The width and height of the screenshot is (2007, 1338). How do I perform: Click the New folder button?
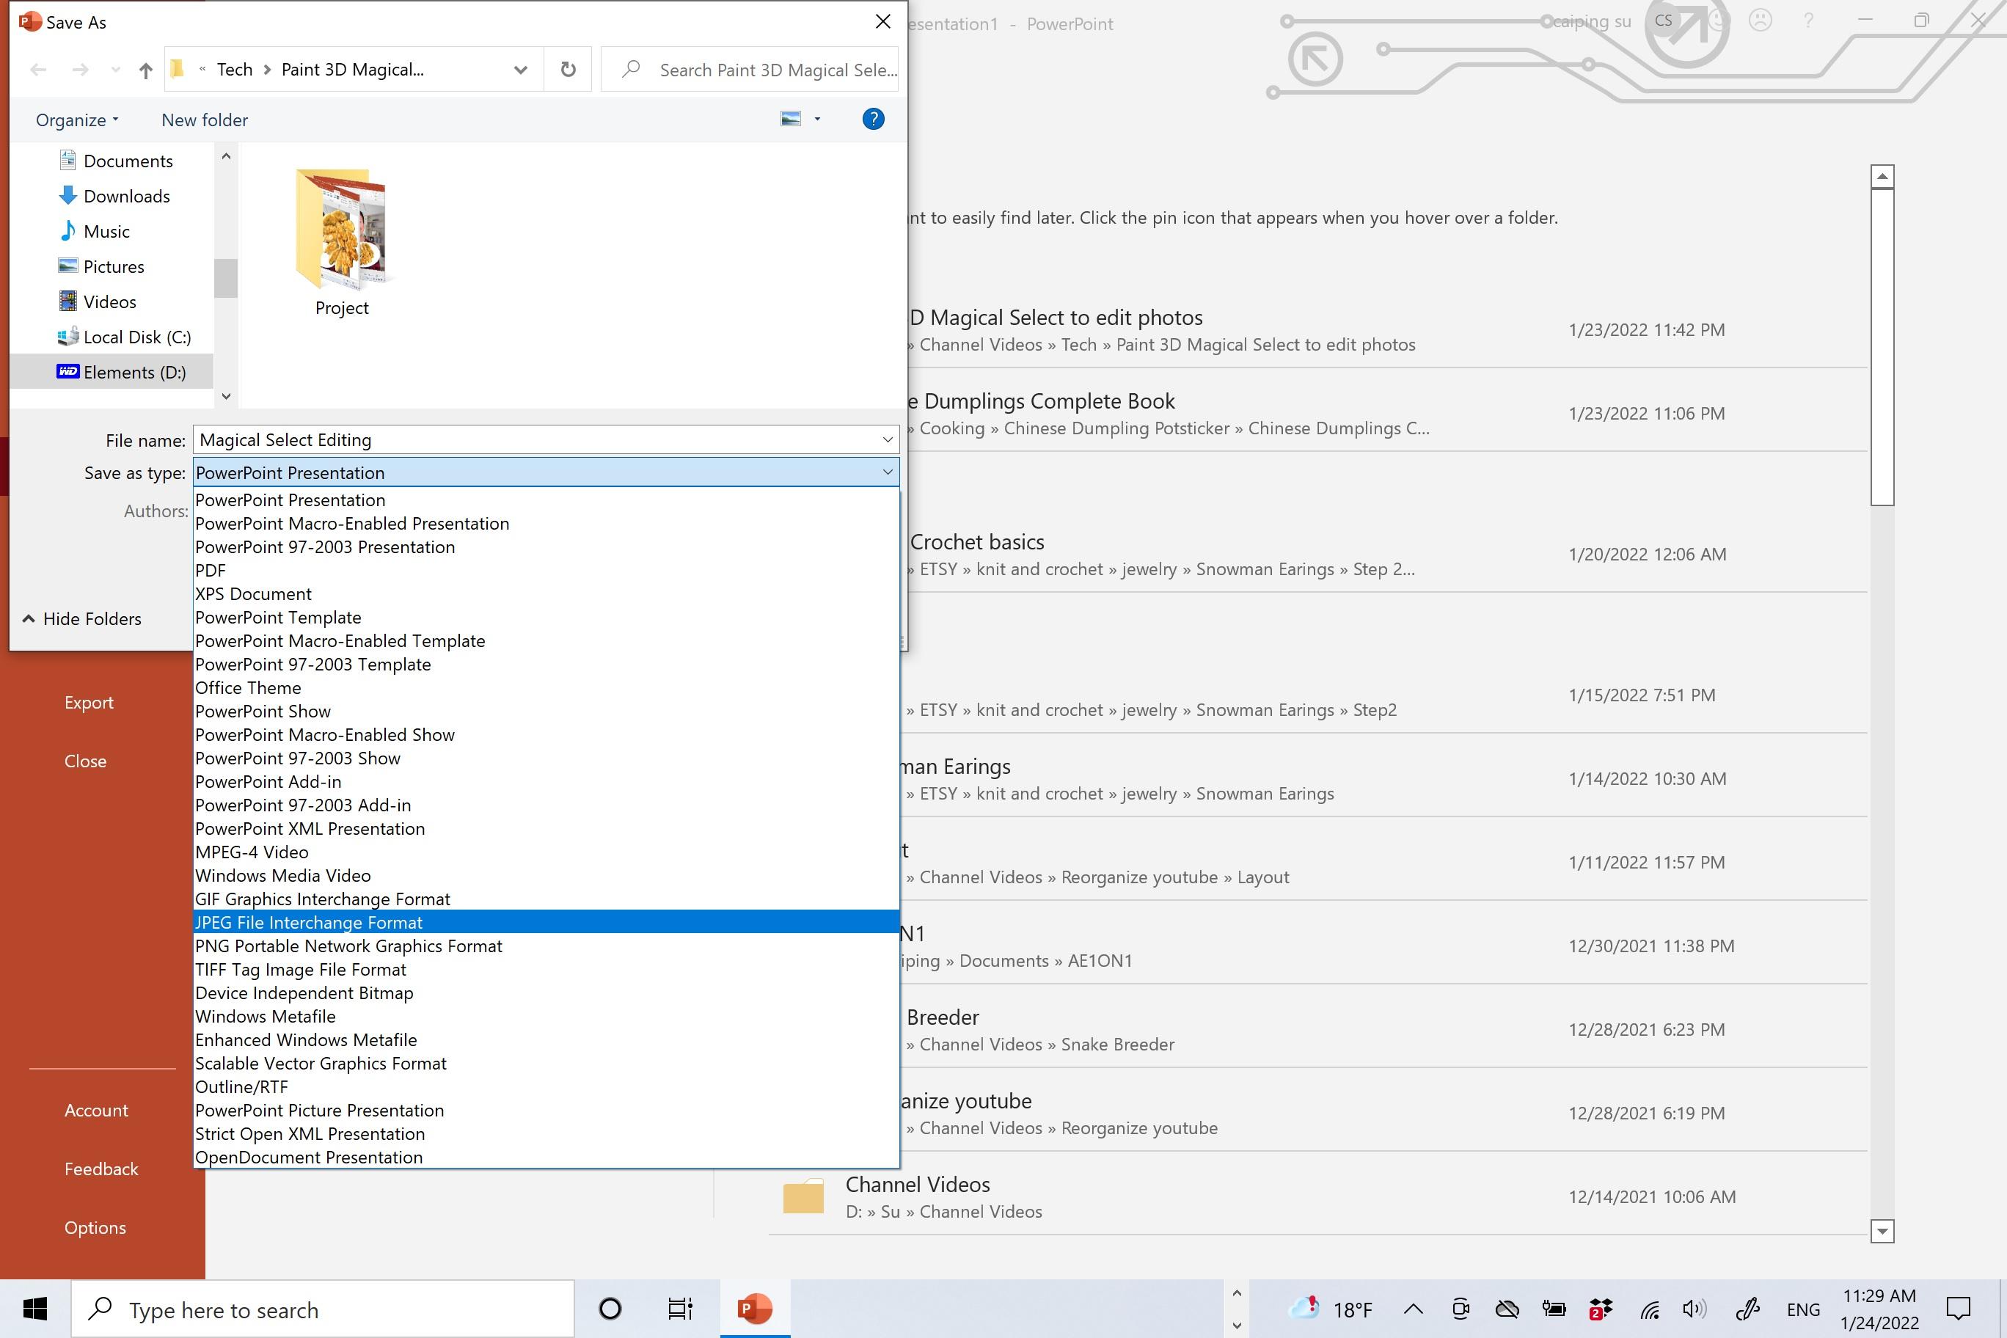(205, 120)
